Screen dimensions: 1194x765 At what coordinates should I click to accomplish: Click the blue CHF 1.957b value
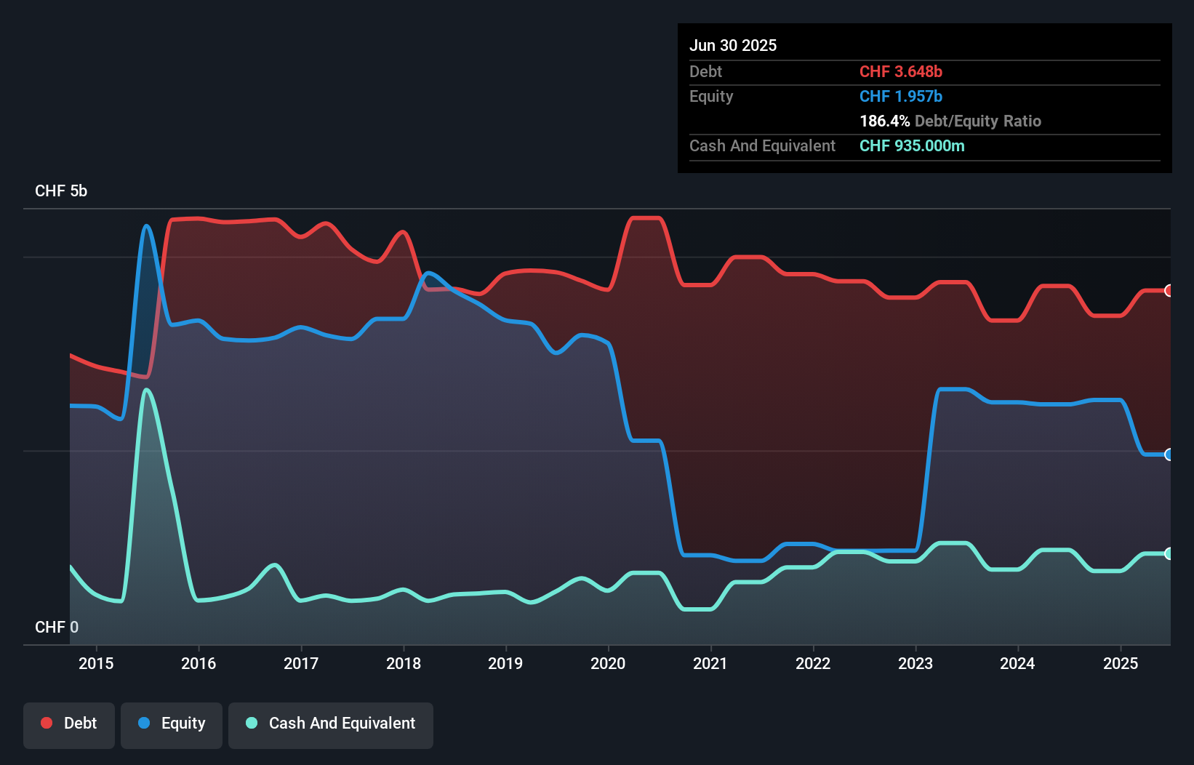[x=900, y=96]
